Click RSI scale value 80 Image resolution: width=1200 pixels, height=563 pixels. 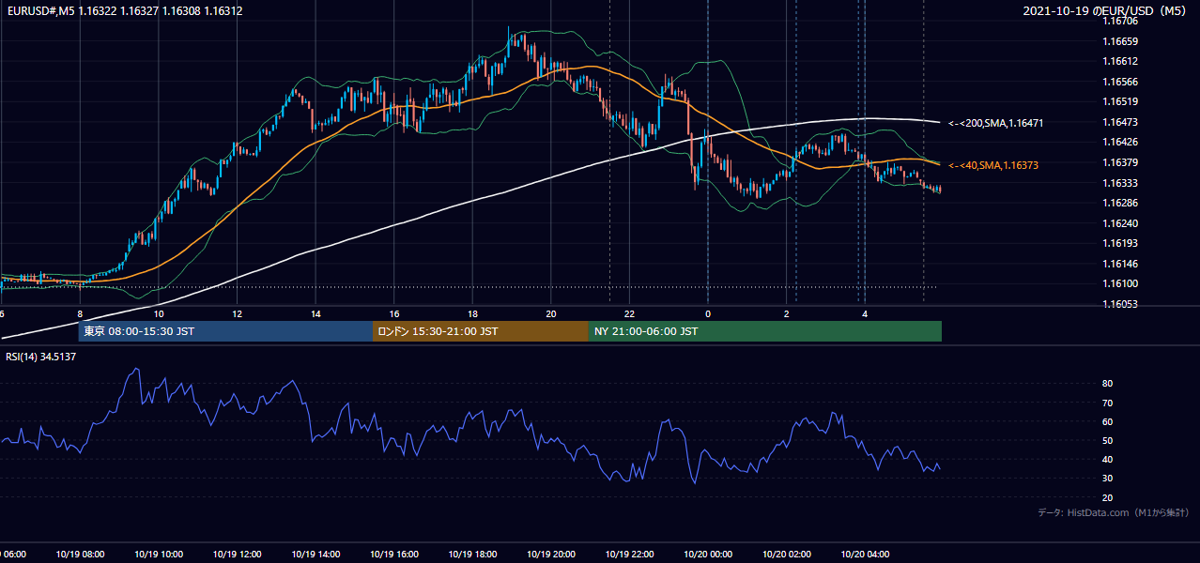[x=1107, y=384]
